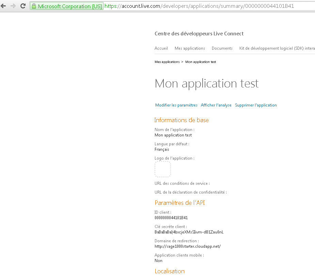Viewport: 315px width, 277px height.
Task: Click the Informations de base heading
Action: pos(182,120)
